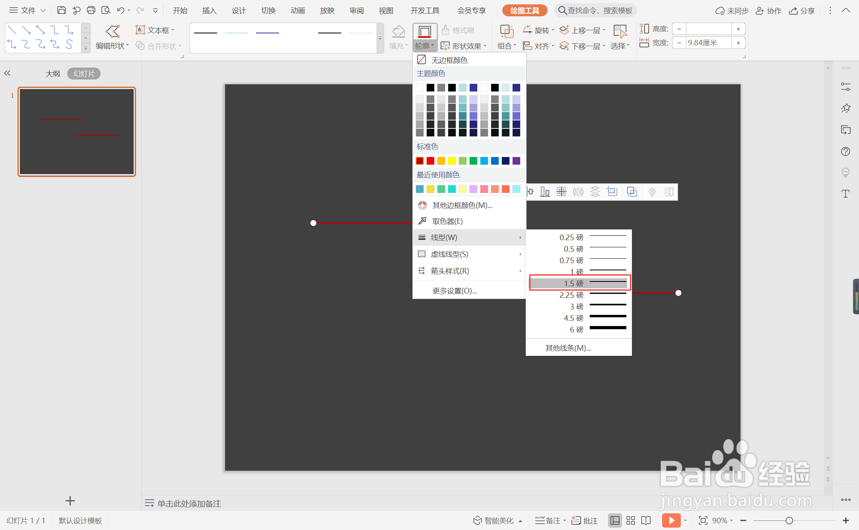
Task: Switch to 幻灯片 panel view
Action: tap(84, 74)
